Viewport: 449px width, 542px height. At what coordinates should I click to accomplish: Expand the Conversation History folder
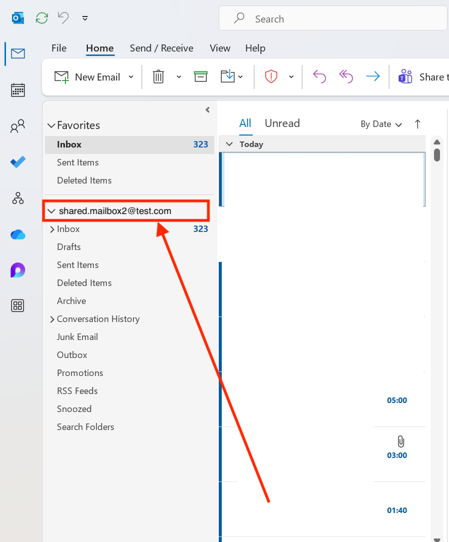pos(52,318)
